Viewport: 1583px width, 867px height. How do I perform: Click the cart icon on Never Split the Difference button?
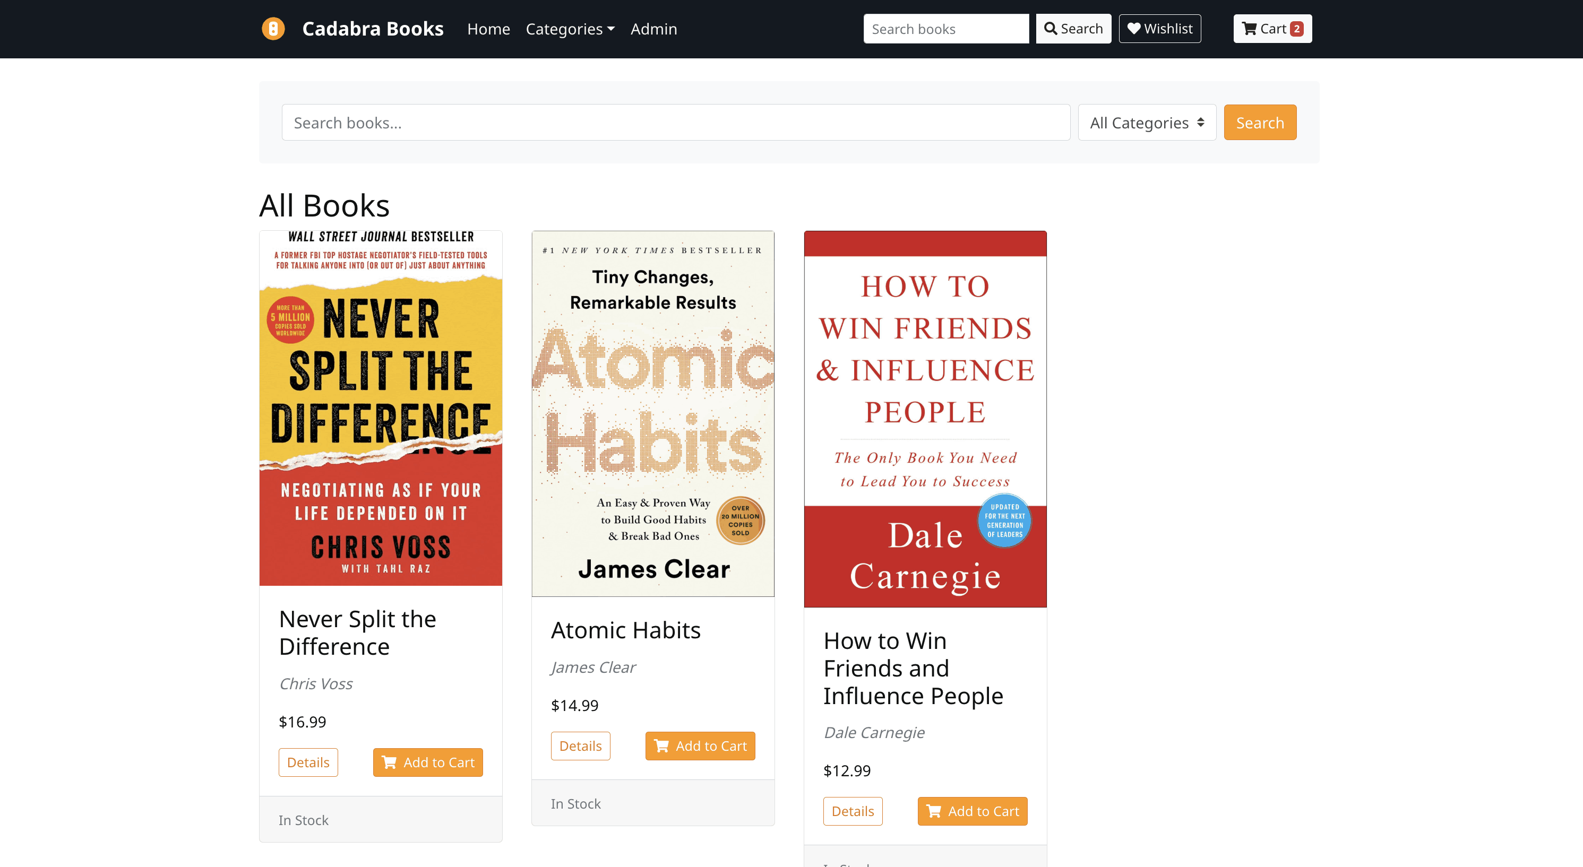pos(389,762)
